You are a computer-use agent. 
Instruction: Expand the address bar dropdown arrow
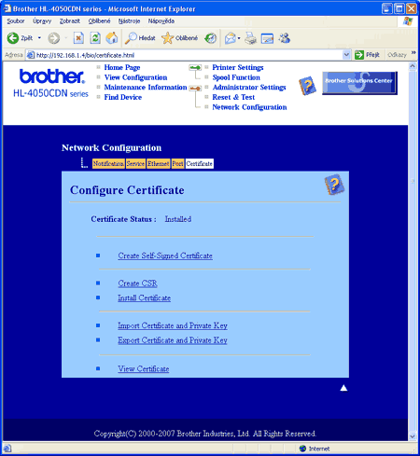tap(346, 55)
